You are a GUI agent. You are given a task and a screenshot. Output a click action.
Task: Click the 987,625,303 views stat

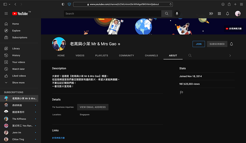(189, 84)
